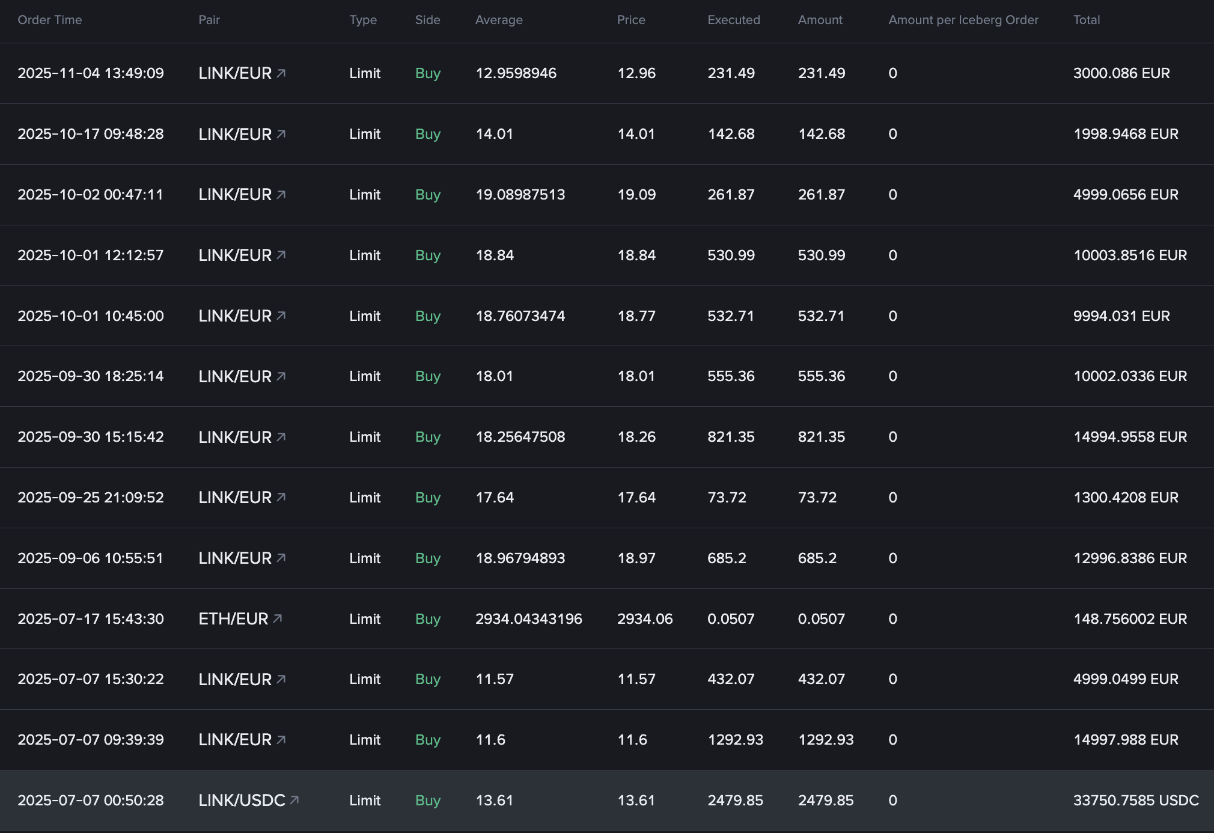This screenshot has height=833, width=1214.
Task: Open the ETH/EUR trading pair link
Action: click(x=233, y=619)
